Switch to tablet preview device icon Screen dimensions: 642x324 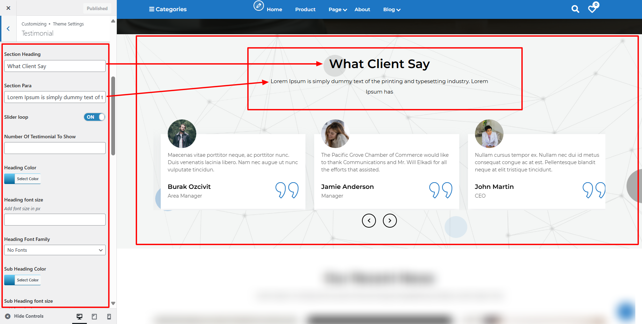[94, 316]
